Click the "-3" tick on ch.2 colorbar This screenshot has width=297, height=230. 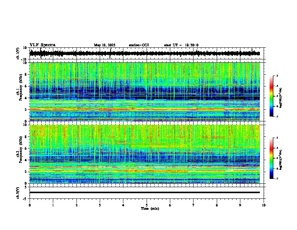click(276, 138)
